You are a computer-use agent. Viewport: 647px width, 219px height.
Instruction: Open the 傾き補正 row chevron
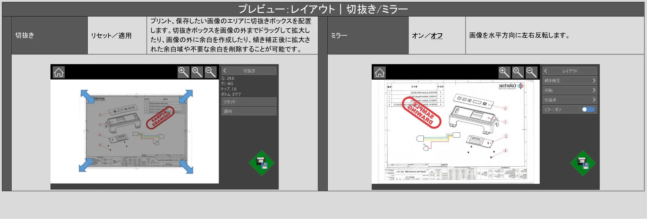[594, 81]
